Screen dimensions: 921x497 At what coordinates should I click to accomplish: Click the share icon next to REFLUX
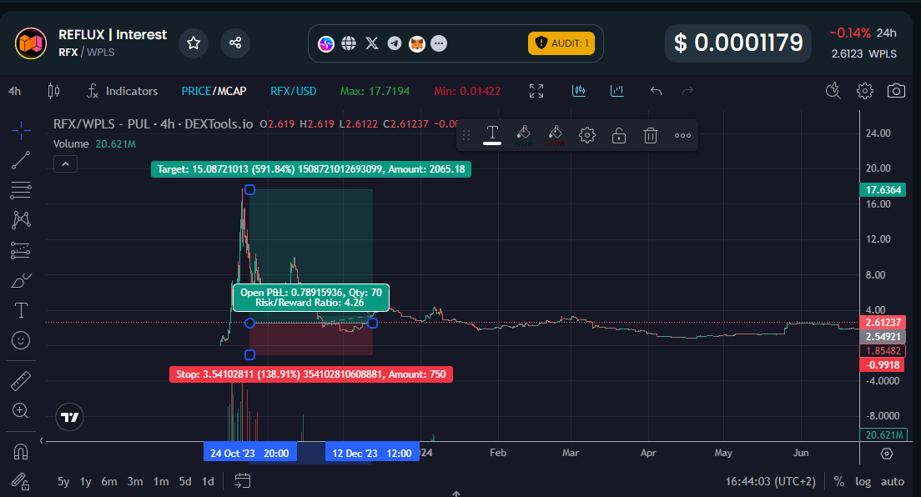(x=235, y=43)
